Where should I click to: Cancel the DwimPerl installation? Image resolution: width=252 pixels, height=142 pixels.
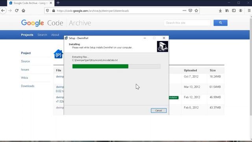159,110
